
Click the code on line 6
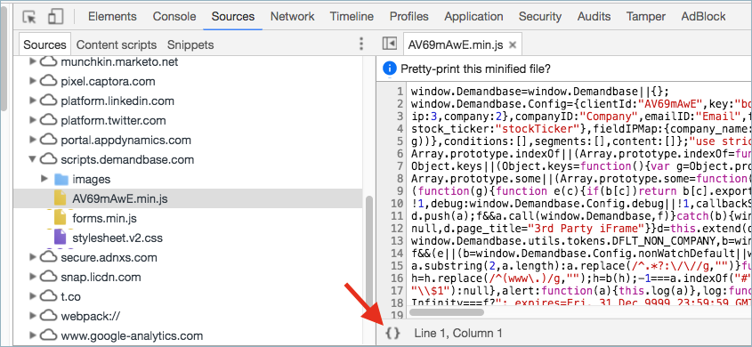(x=581, y=153)
